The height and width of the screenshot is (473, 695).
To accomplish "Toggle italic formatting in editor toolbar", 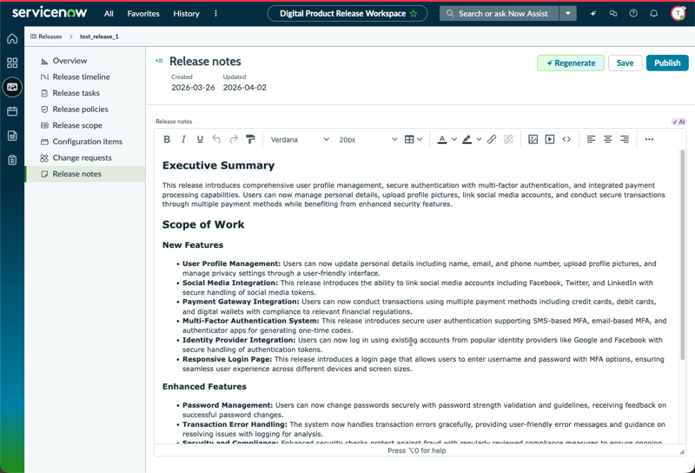I will pyautogui.click(x=183, y=139).
